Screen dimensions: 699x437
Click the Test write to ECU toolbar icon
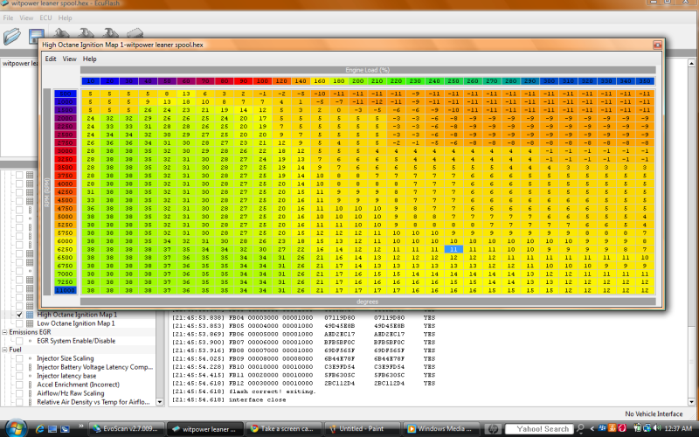click(x=110, y=33)
